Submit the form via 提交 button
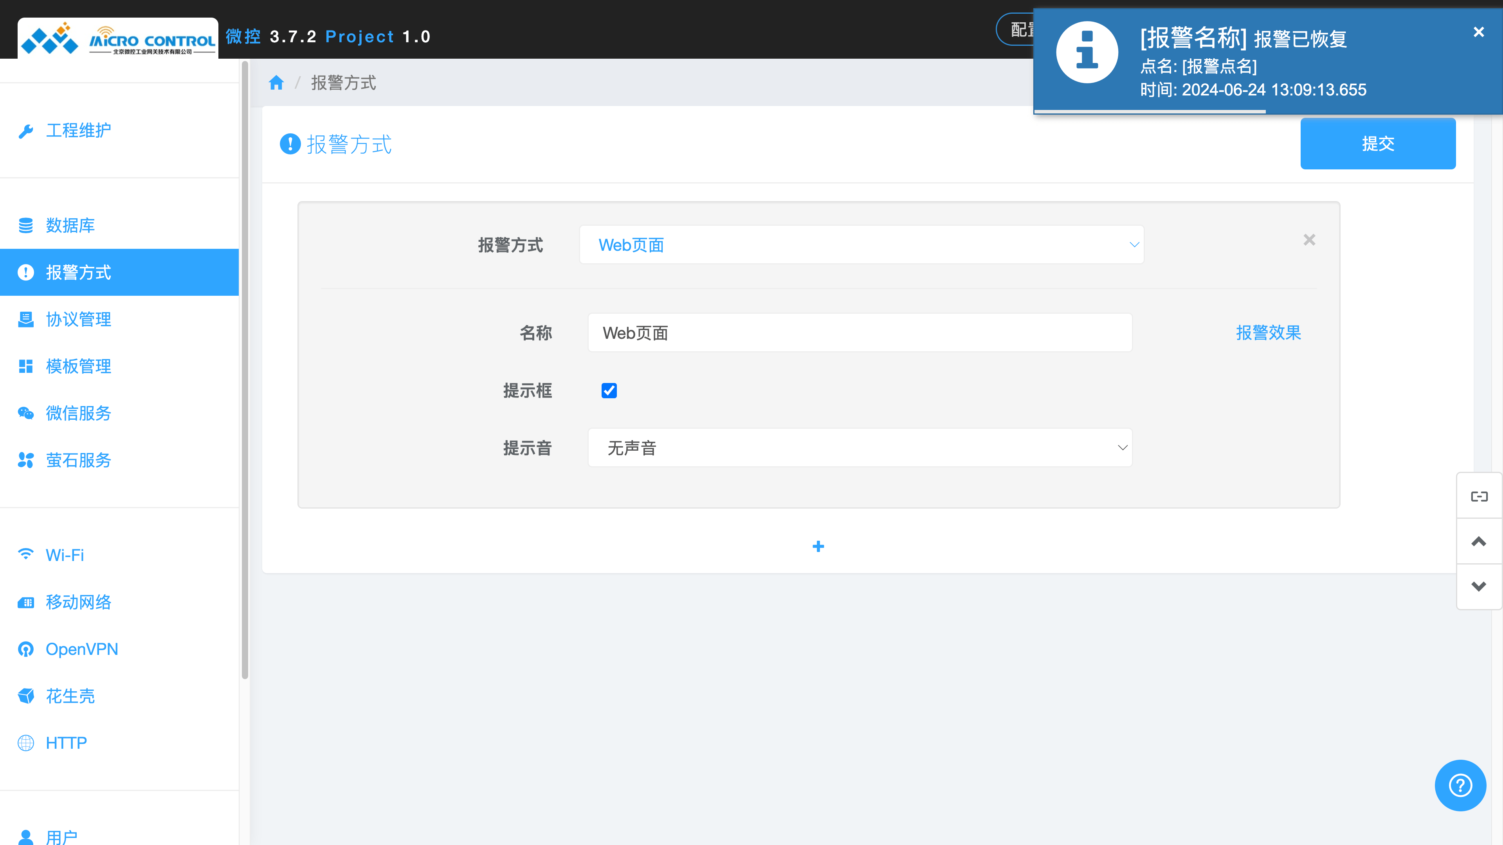Viewport: 1503px width, 845px height. (1378, 144)
